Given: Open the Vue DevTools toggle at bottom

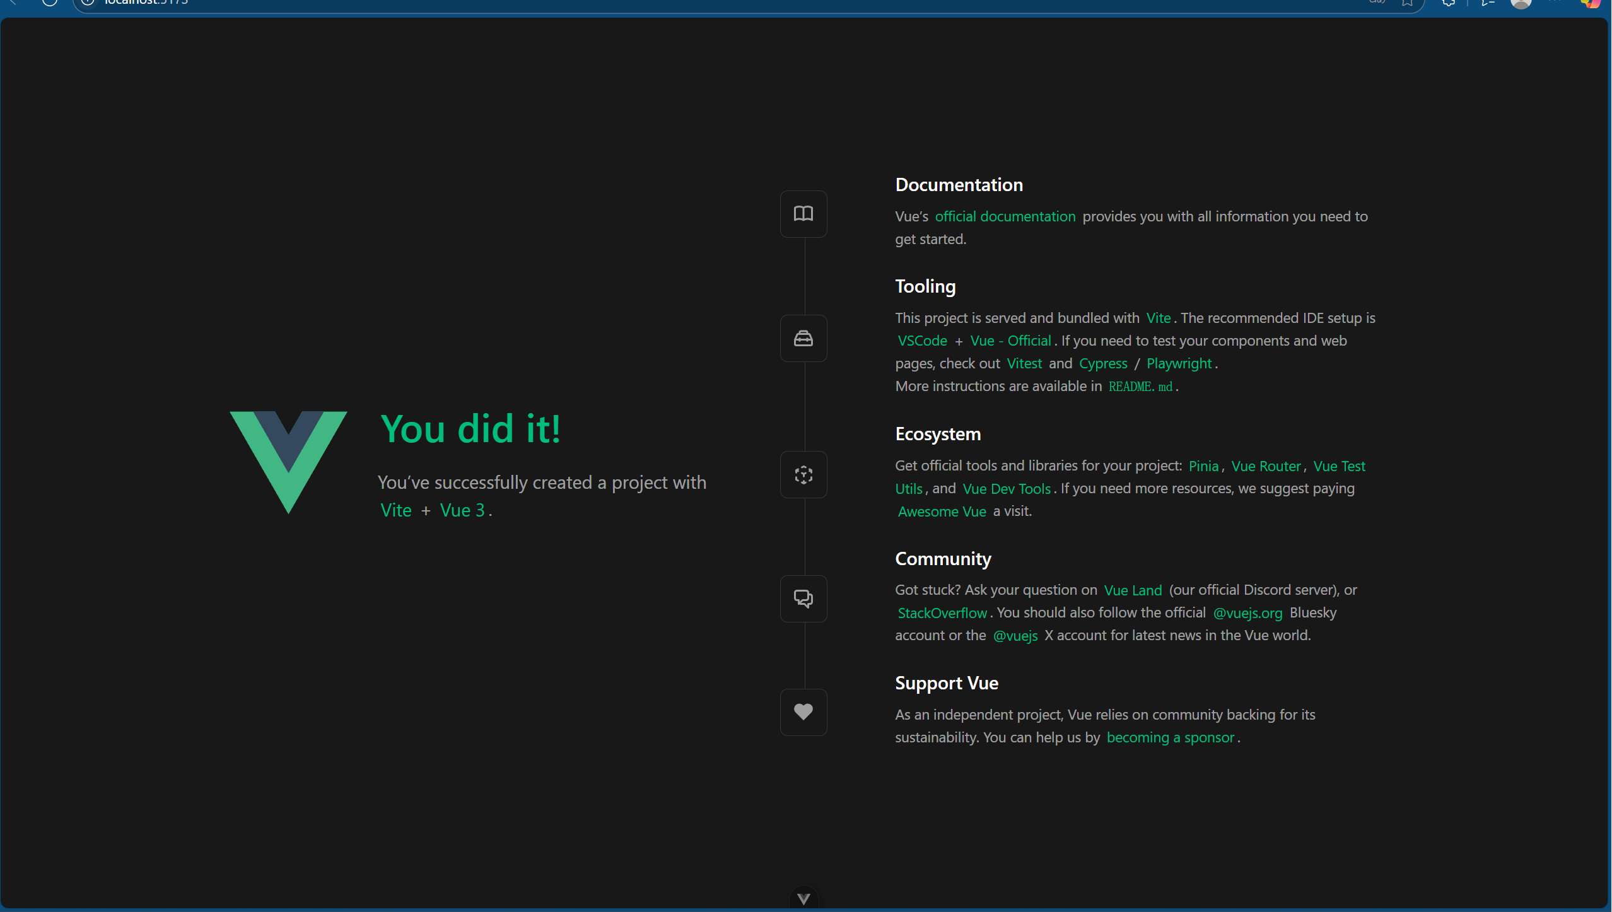Looking at the screenshot, I should point(803,899).
